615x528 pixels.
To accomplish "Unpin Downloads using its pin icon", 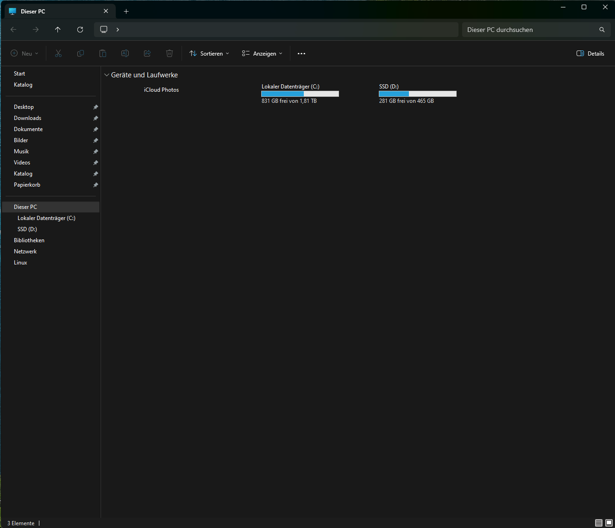I will 95,118.
